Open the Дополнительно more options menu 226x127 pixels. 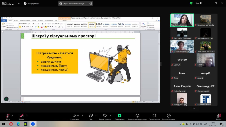pyautogui.click(x=168, y=116)
